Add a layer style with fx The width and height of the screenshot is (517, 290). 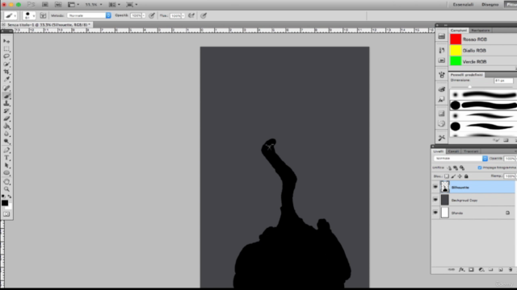tap(461, 270)
